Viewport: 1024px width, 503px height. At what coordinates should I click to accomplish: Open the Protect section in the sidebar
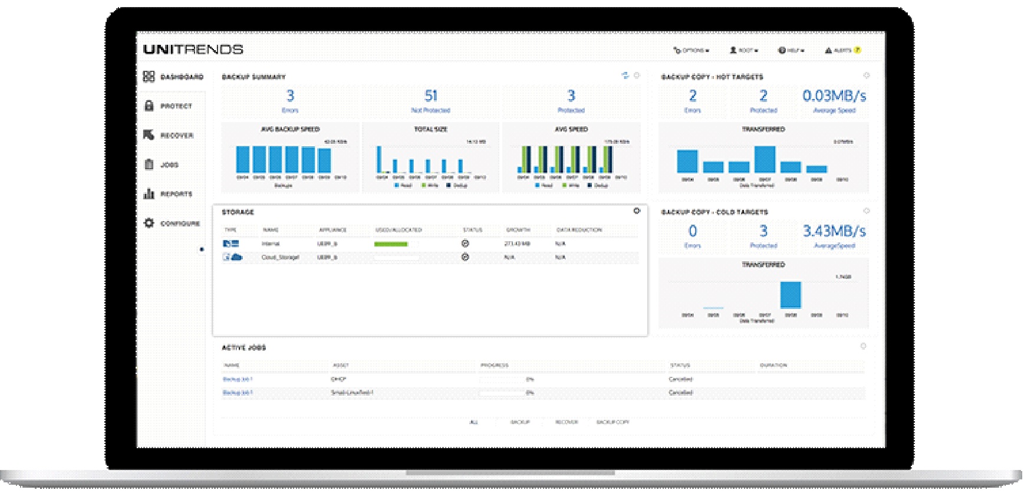[168, 106]
